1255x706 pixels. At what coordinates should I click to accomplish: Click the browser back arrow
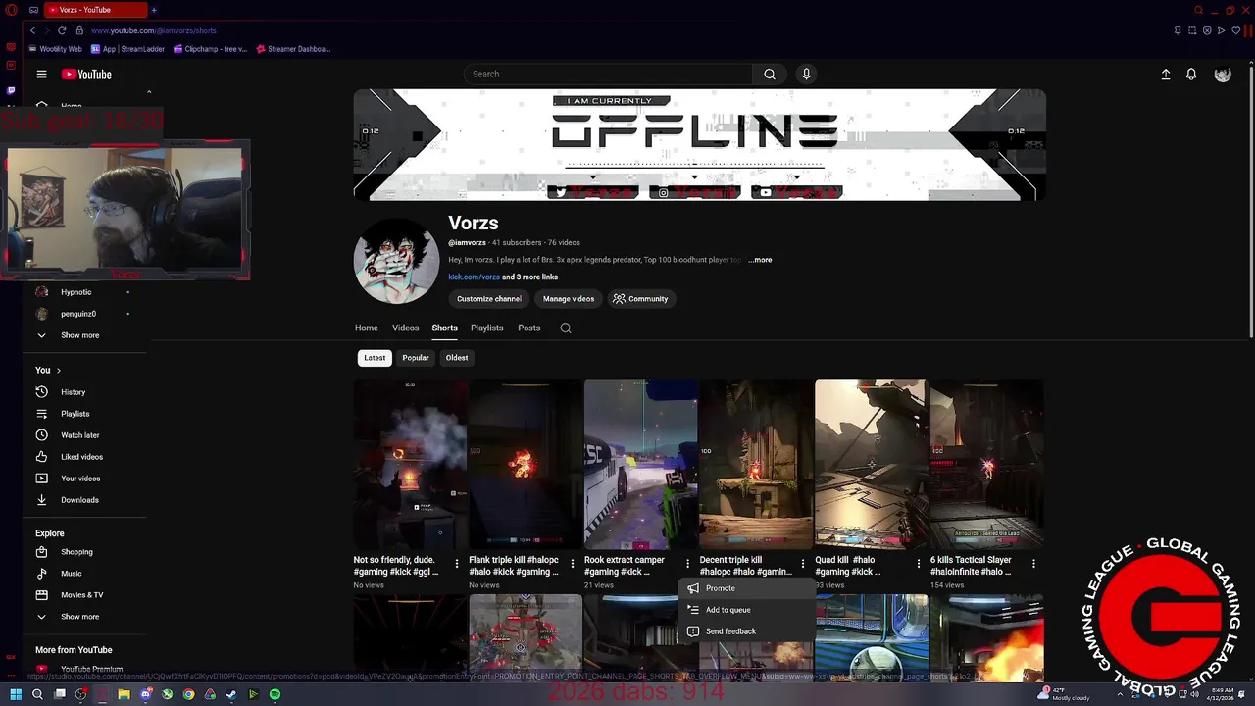[x=32, y=30]
